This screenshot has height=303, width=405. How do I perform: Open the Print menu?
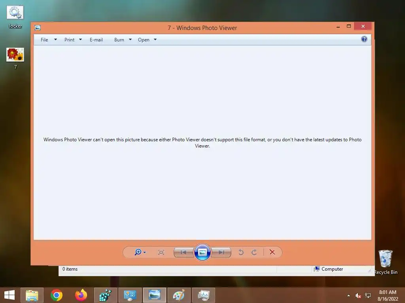point(69,40)
